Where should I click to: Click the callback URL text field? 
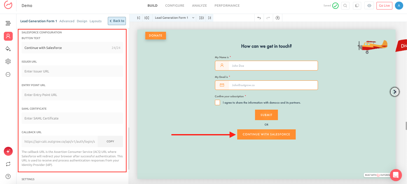pyautogui.click(x=60, y=141)
